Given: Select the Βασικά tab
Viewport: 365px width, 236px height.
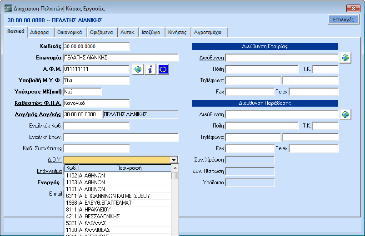Looking at the screenshot, I should (16, 32).
